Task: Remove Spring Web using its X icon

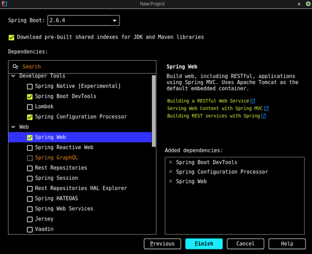Action: (171, 182)
